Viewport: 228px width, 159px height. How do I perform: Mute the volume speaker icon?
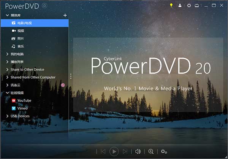click(138, 151)
